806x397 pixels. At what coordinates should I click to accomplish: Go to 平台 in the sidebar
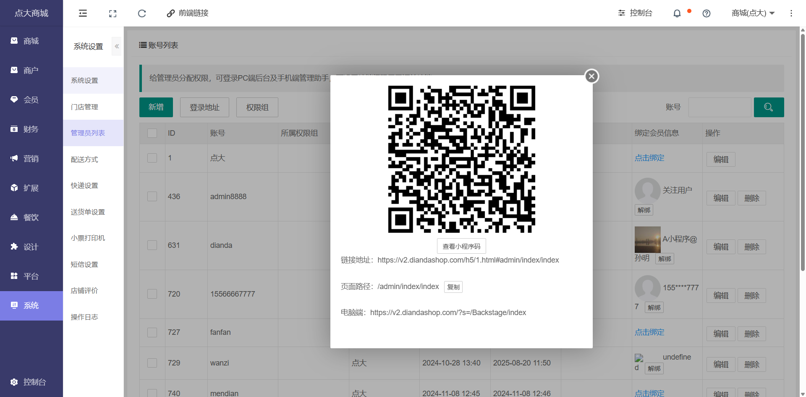[31, 276]
